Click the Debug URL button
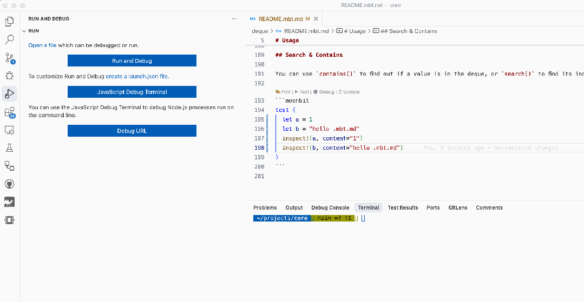 point(132,131)
